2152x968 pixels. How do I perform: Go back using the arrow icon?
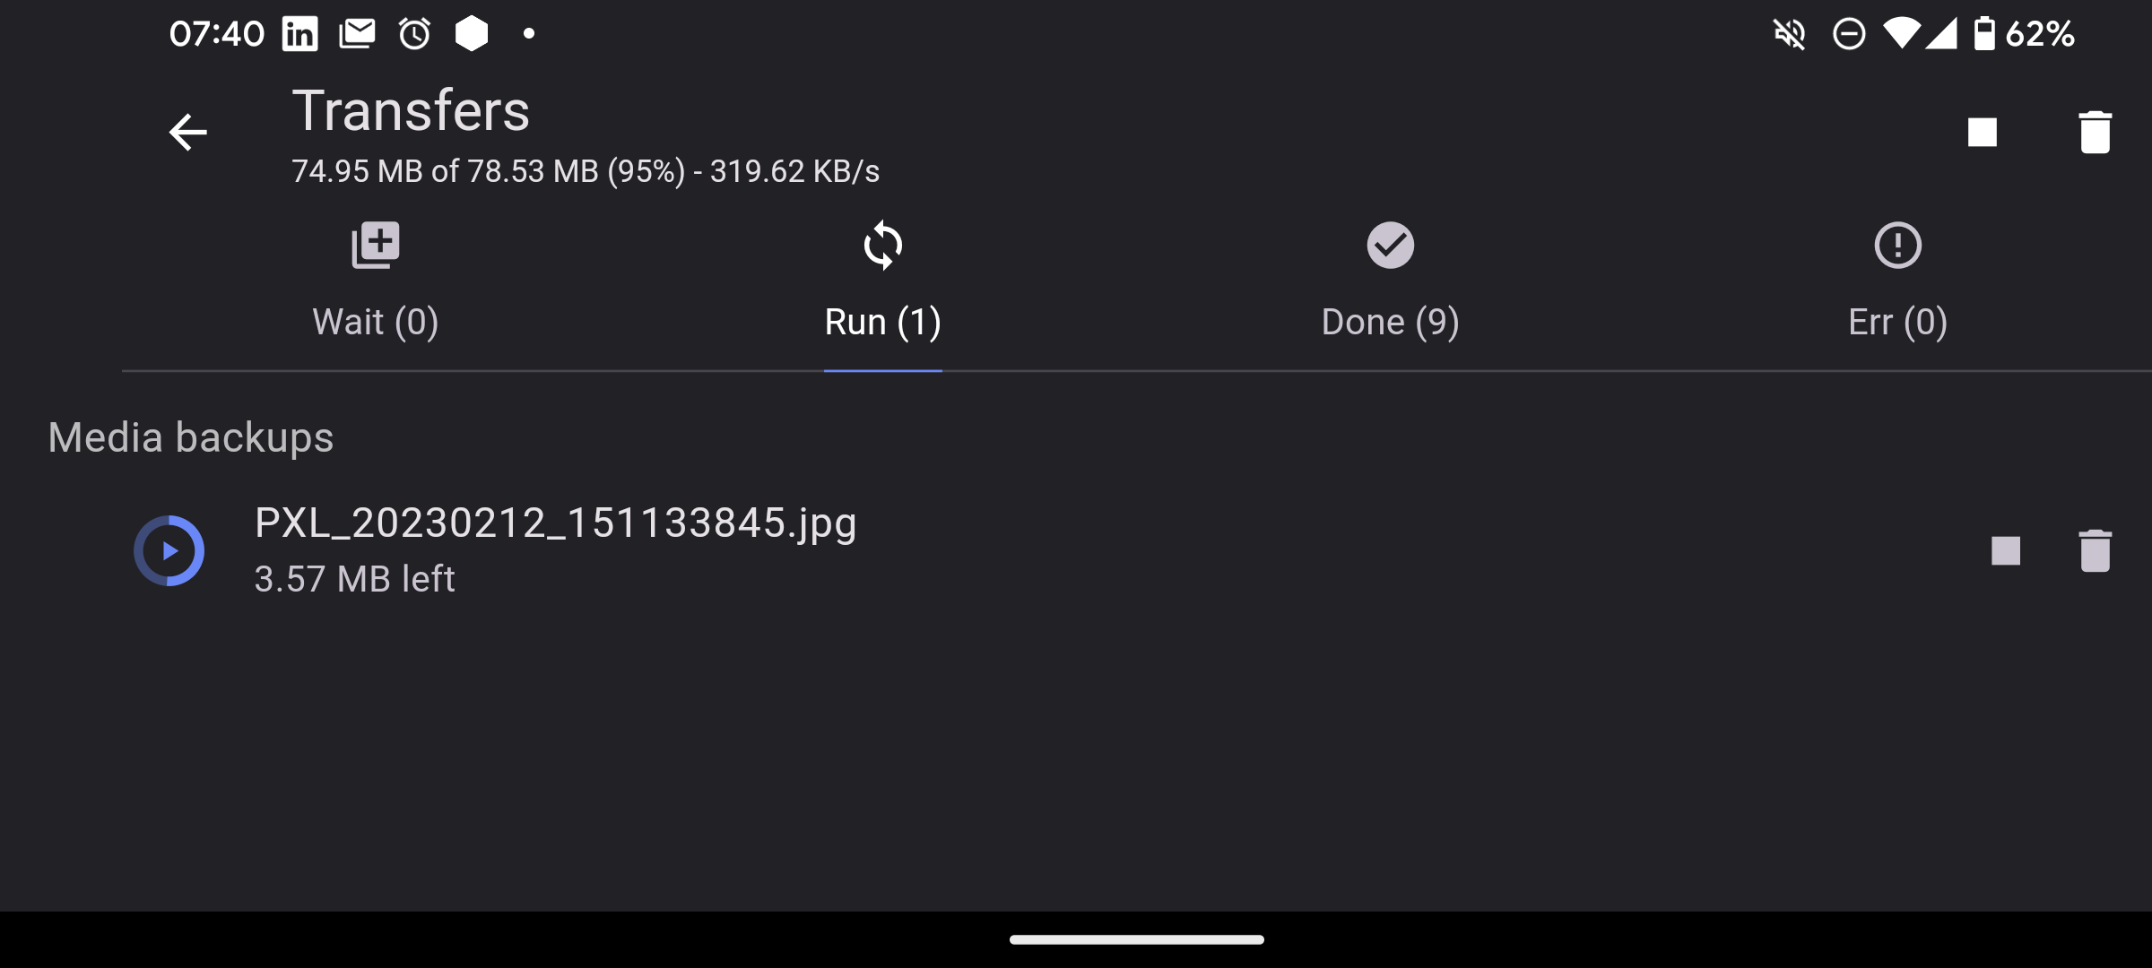click(x=188, y=133)
